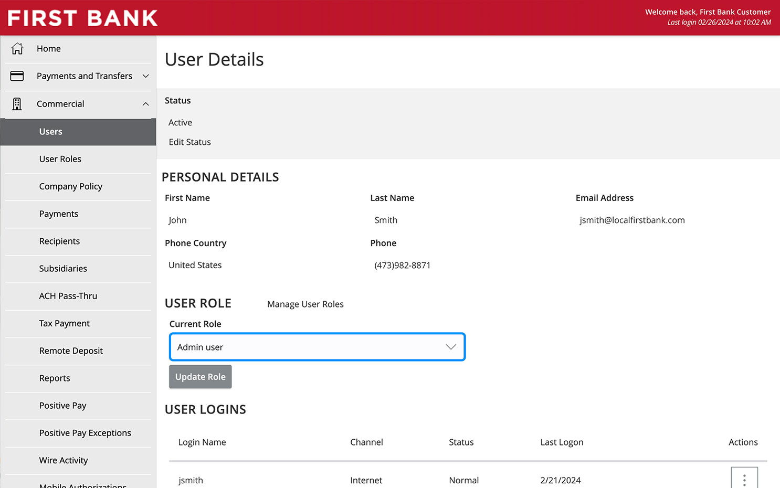Click the User Details page heading
780x488 pixels.
point(214,59)
